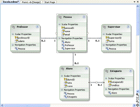Select Professor navigation icon in Pessoa

tap(63, 45)
